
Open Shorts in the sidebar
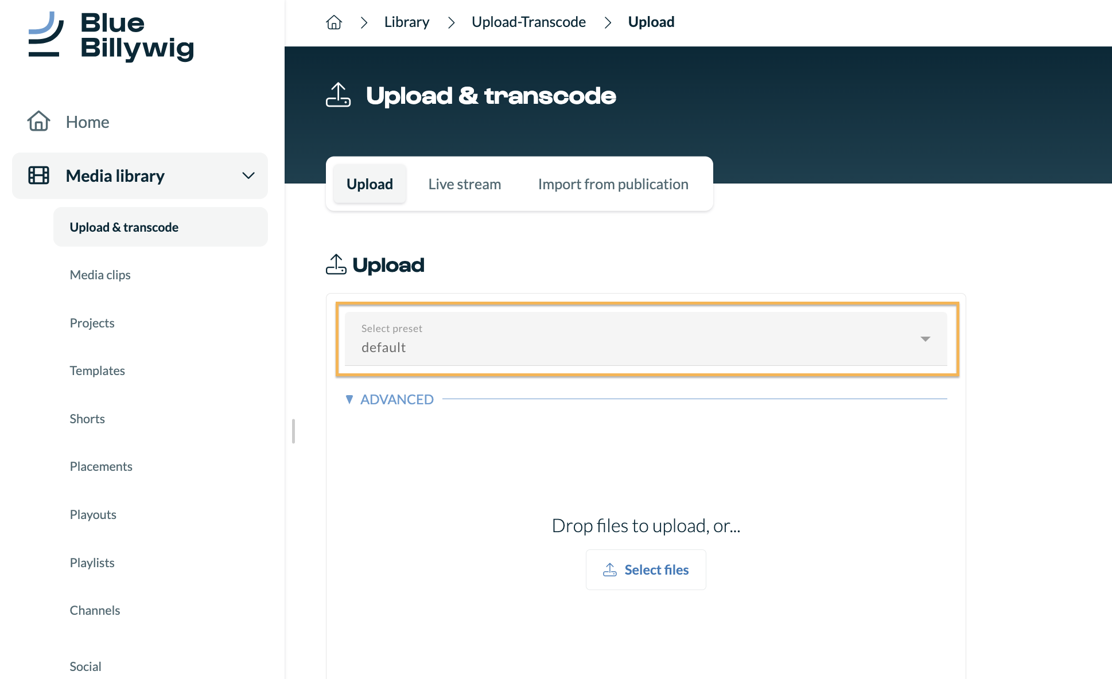87,419
